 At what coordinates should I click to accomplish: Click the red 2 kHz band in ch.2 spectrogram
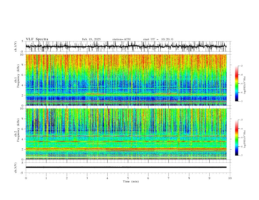126,149
